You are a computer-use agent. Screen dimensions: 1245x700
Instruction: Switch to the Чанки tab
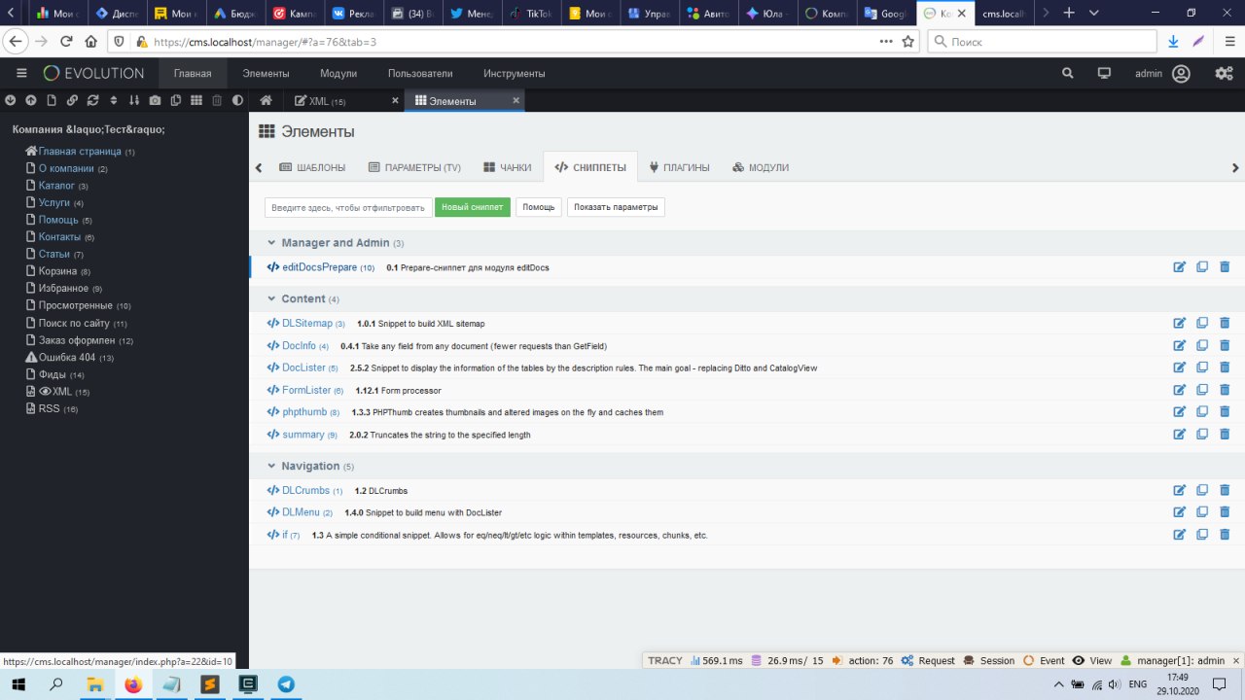click(x=508, y=167)
